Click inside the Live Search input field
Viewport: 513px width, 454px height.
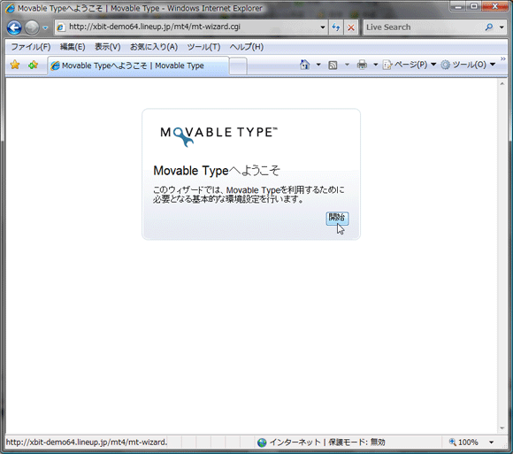pos(424,27)
